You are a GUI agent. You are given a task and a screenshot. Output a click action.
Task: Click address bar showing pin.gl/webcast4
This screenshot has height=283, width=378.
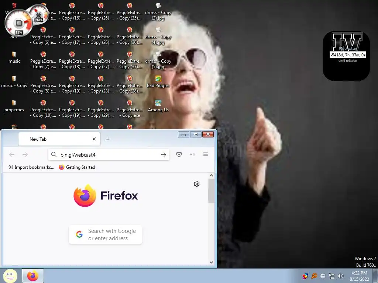(109, 154)
